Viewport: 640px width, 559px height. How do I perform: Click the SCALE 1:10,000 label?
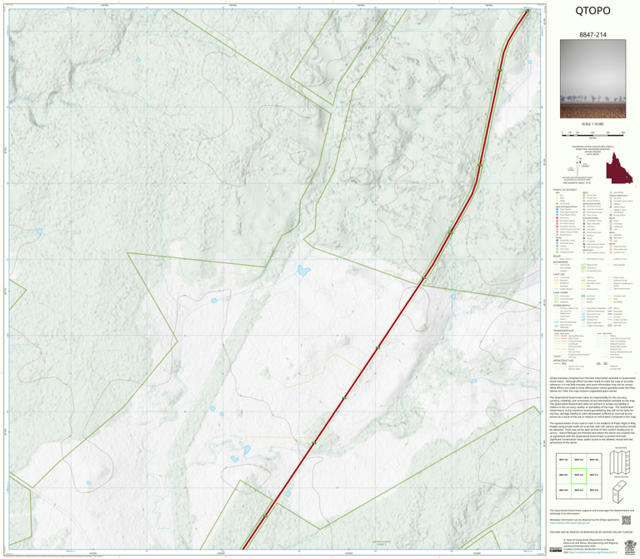[592, 124]
